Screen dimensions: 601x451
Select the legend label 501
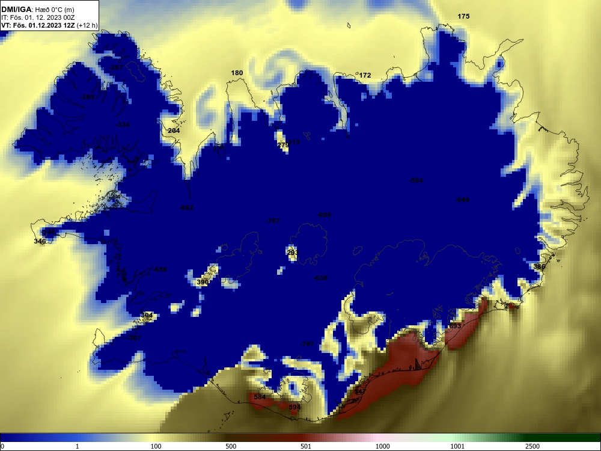pos(305,446)
